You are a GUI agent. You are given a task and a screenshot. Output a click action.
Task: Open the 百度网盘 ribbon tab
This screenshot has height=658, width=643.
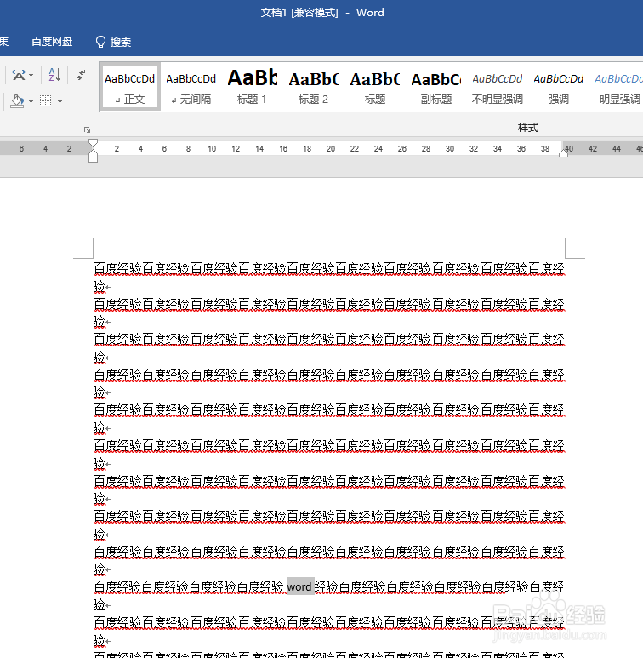(x=52, y=42)
